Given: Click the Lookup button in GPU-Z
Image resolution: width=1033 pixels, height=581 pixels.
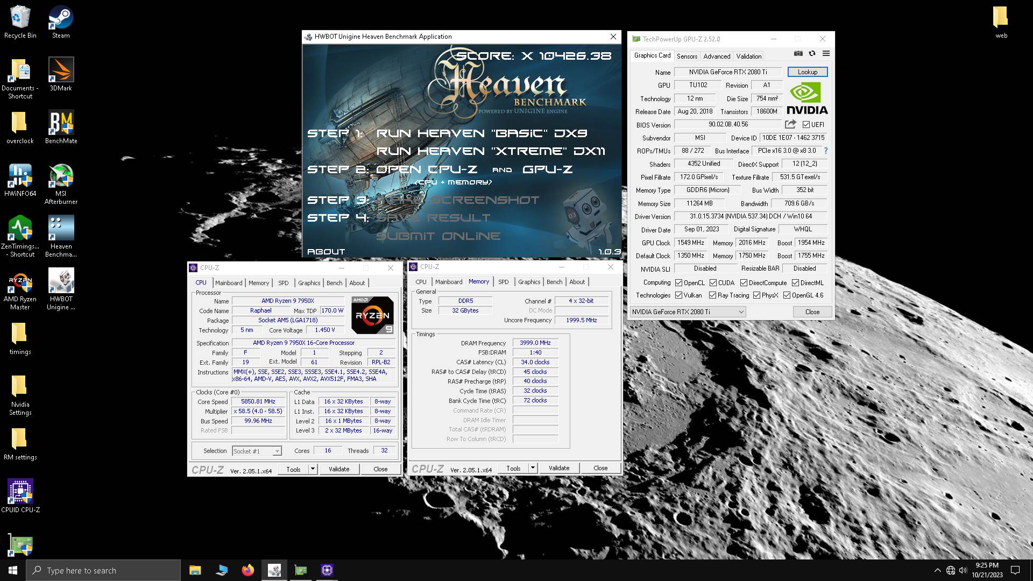Looking at the screenshot, I should click(807, 72).
